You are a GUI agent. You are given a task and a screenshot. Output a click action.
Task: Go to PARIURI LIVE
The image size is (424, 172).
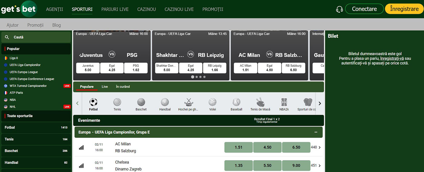pos(115,9)
